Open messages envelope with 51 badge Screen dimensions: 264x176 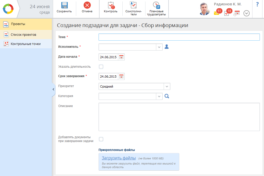(217, 13)
